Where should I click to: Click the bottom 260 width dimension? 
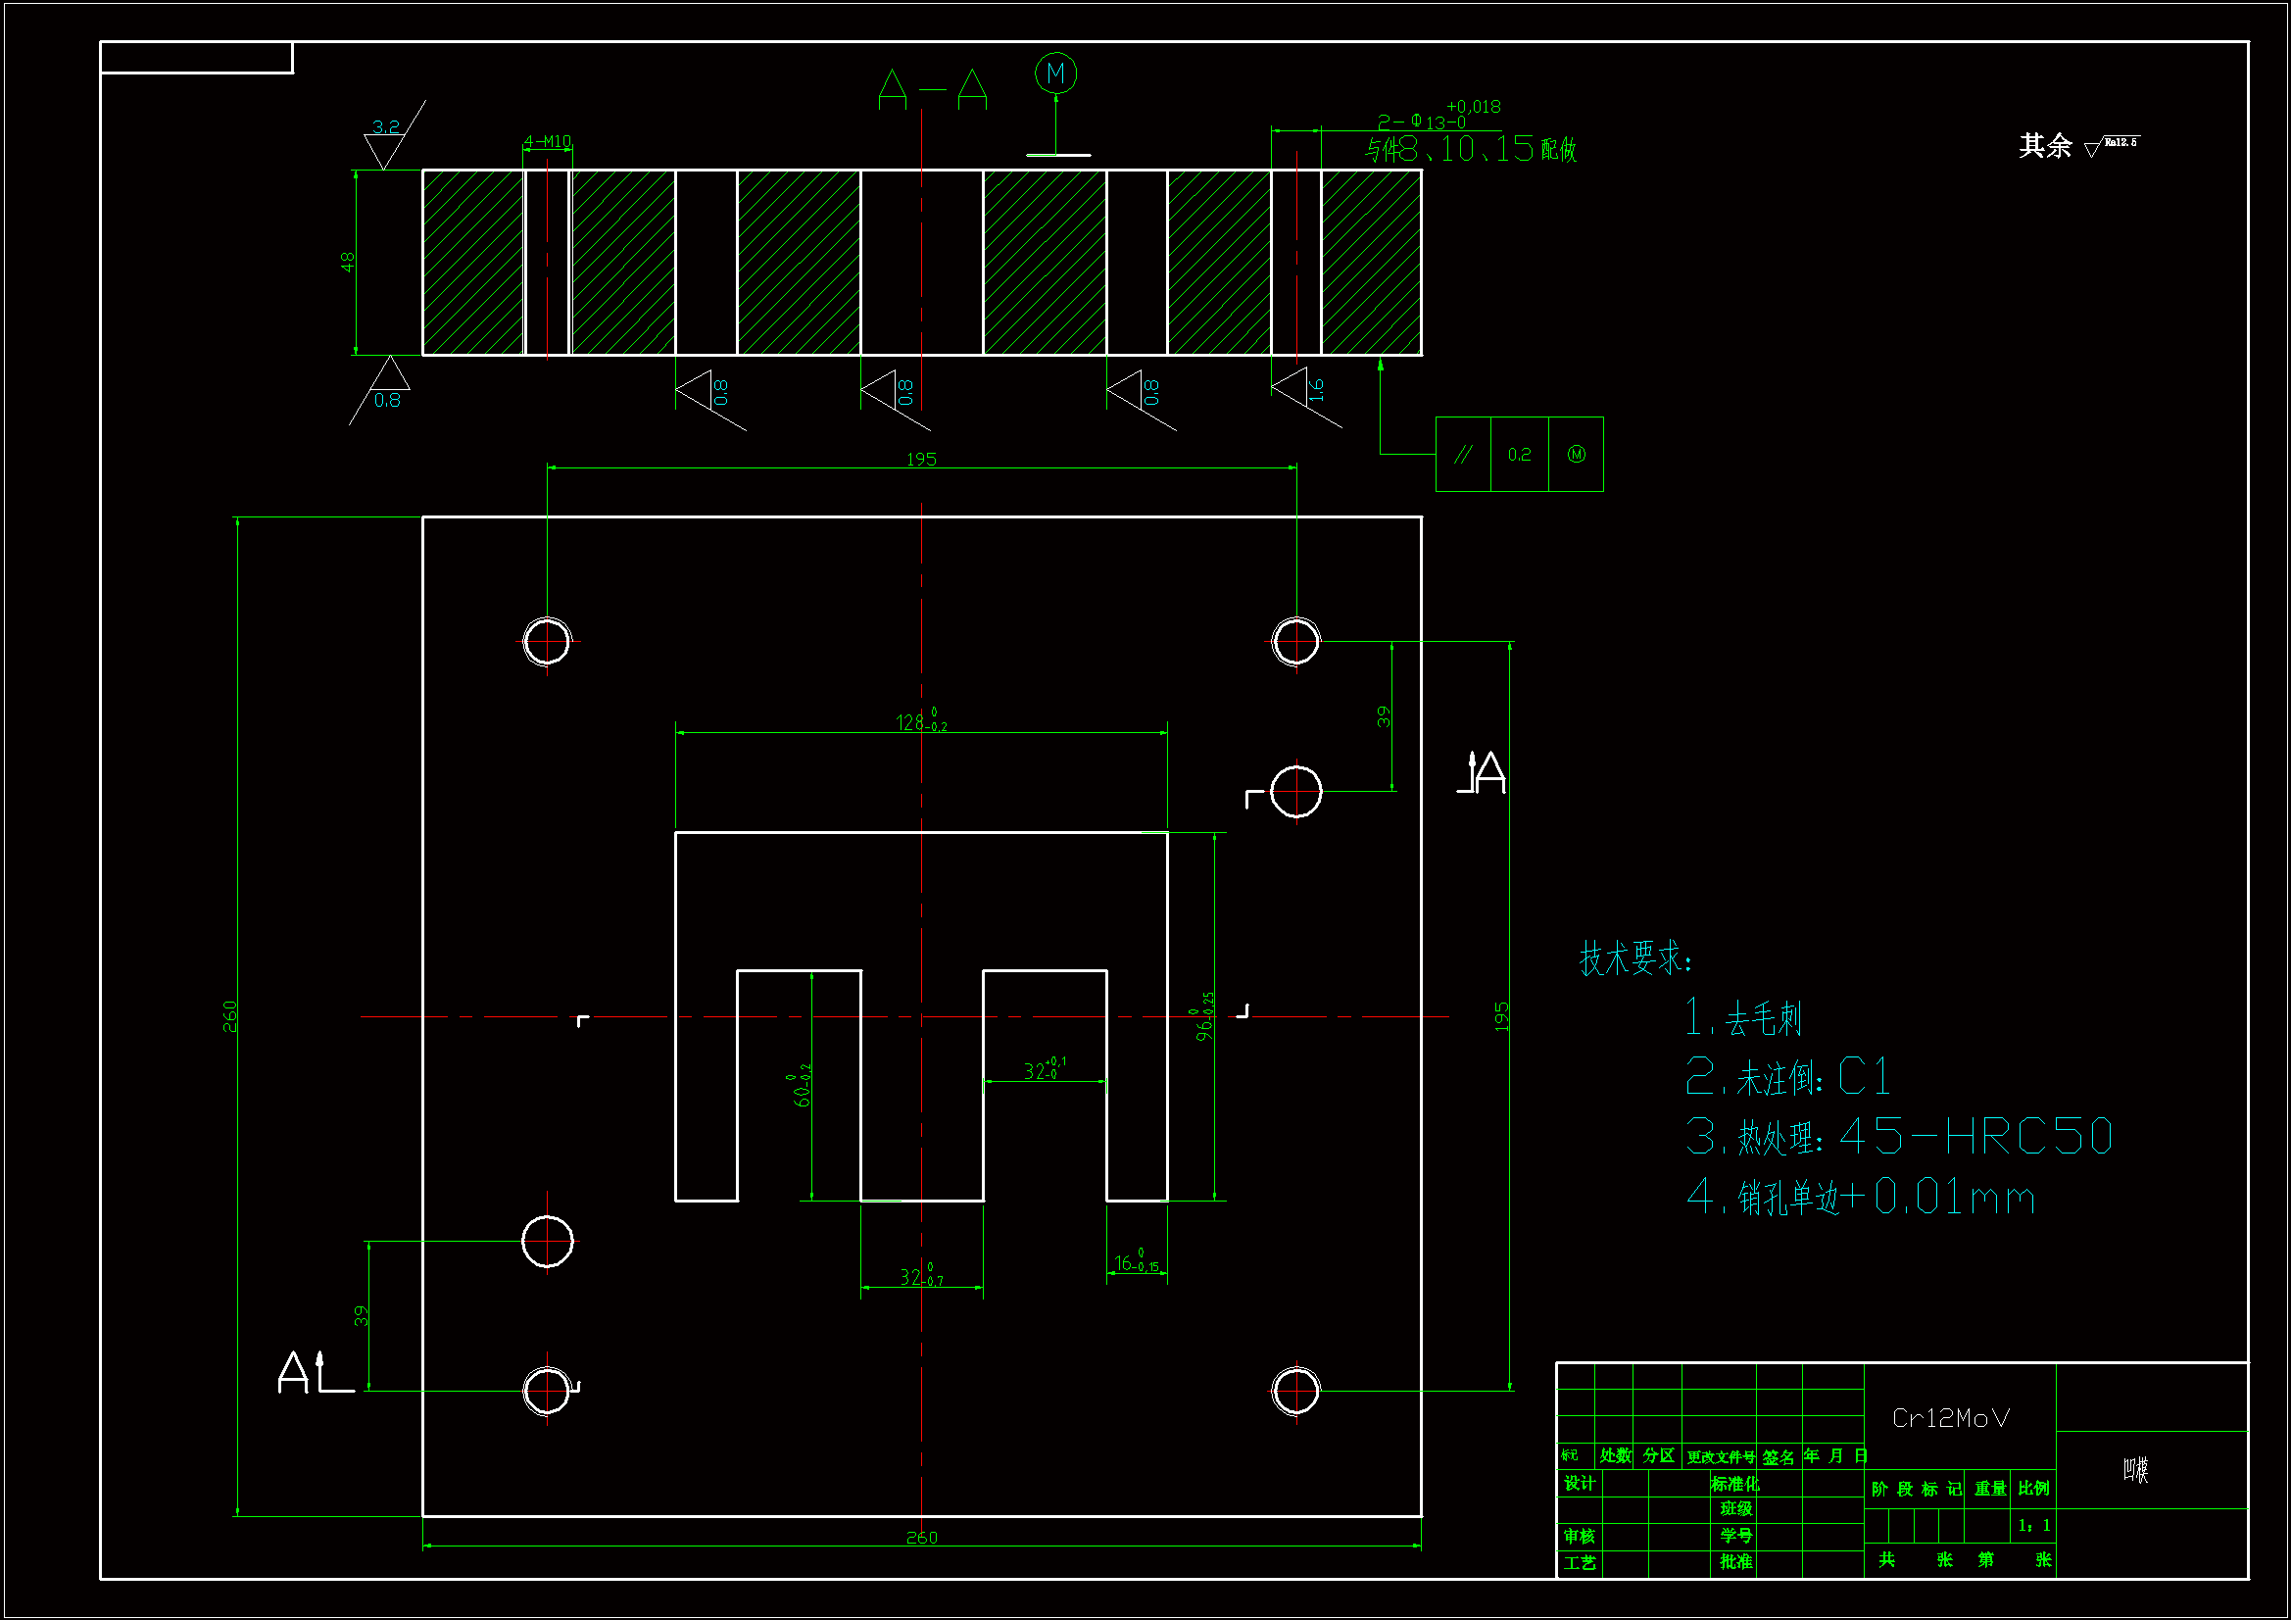click(x=921, y=1537)
